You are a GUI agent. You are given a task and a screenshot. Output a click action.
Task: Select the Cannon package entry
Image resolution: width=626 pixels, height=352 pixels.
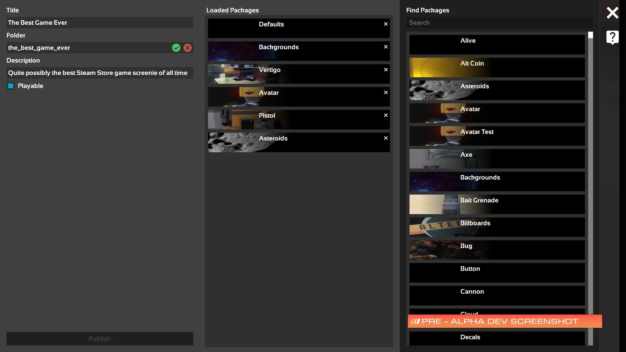coord(497,296)
